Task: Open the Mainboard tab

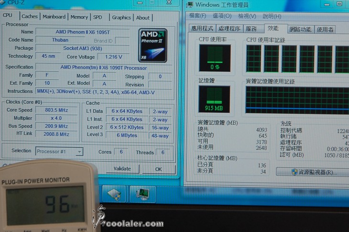Action: tap(54, 17)
